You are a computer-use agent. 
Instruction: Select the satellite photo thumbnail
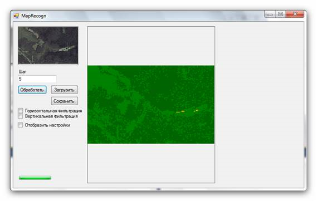[48, 46]
